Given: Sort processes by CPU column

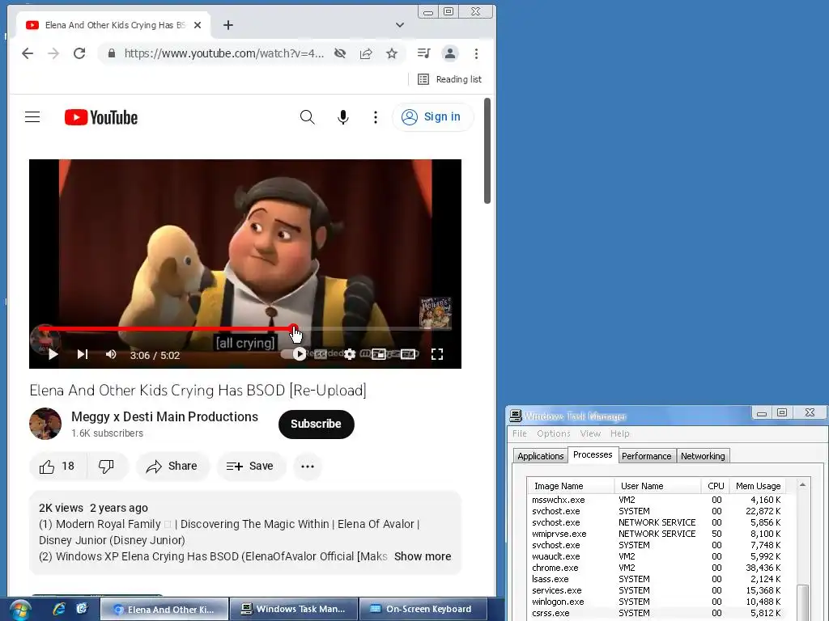Looking at the screenshot, I should coord(716,486).
